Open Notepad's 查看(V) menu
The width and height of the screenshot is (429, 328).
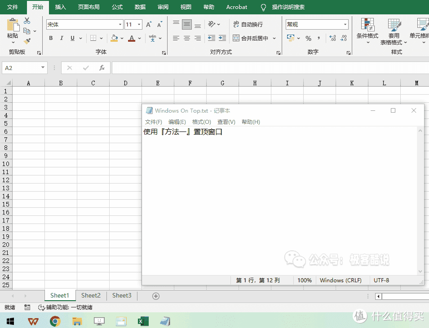pos(226,122)
